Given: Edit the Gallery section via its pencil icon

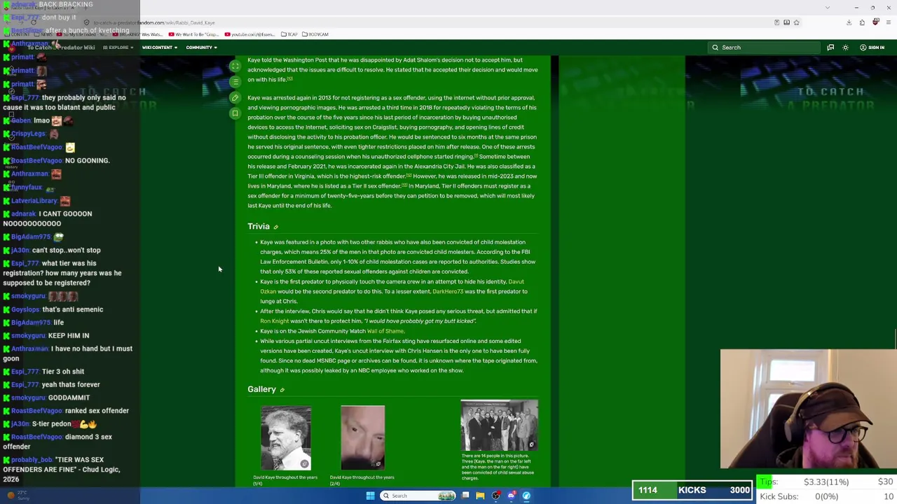Looking at the screenshot, I should pos(282,390).
